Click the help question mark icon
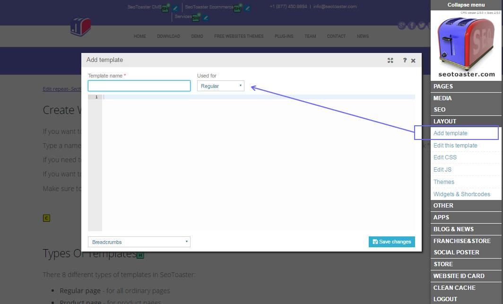The height and width of the screenshot is (304, 503). point(405,61)
